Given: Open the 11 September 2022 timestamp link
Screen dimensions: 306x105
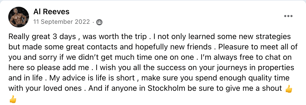Looking at the screenshot, I should point(61,22).
